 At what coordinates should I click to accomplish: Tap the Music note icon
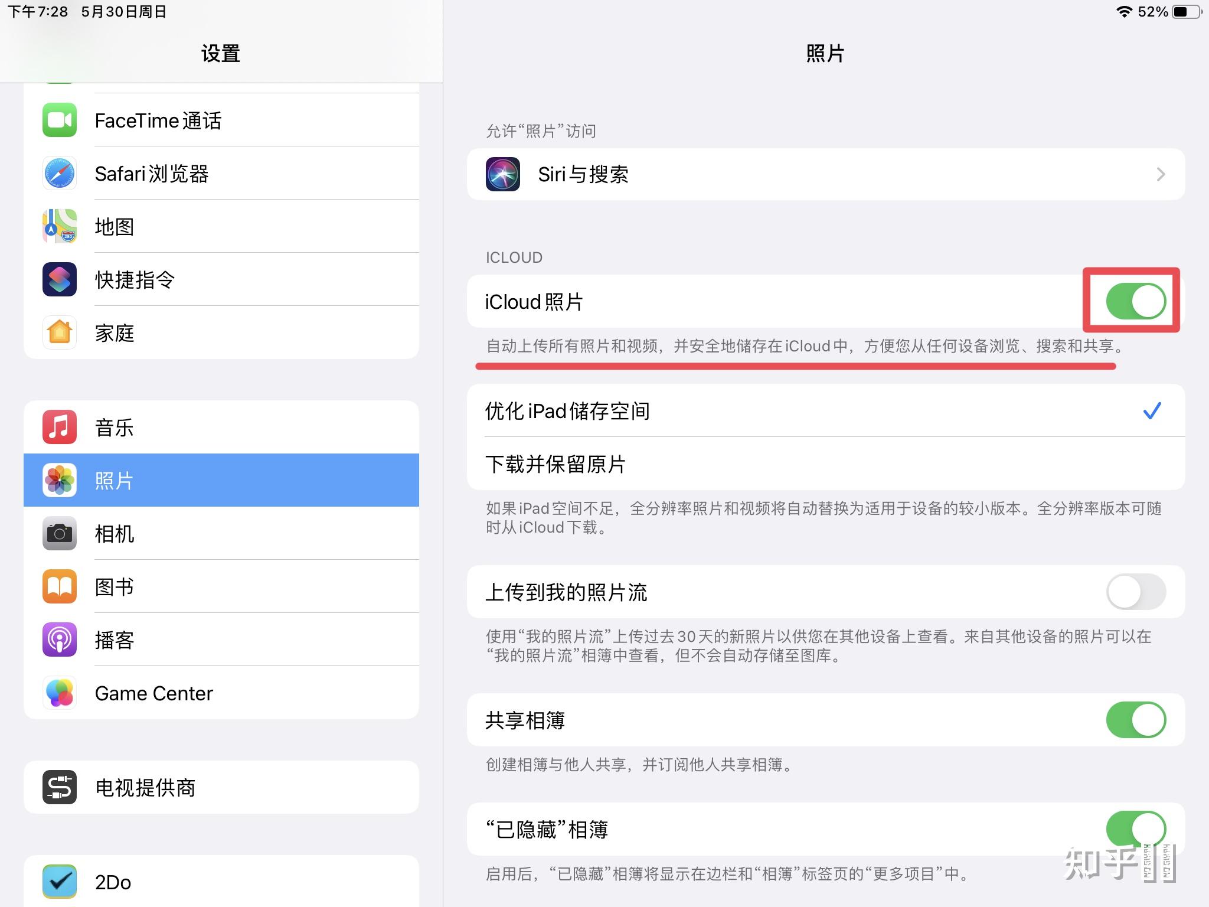(x=60, y=427)
